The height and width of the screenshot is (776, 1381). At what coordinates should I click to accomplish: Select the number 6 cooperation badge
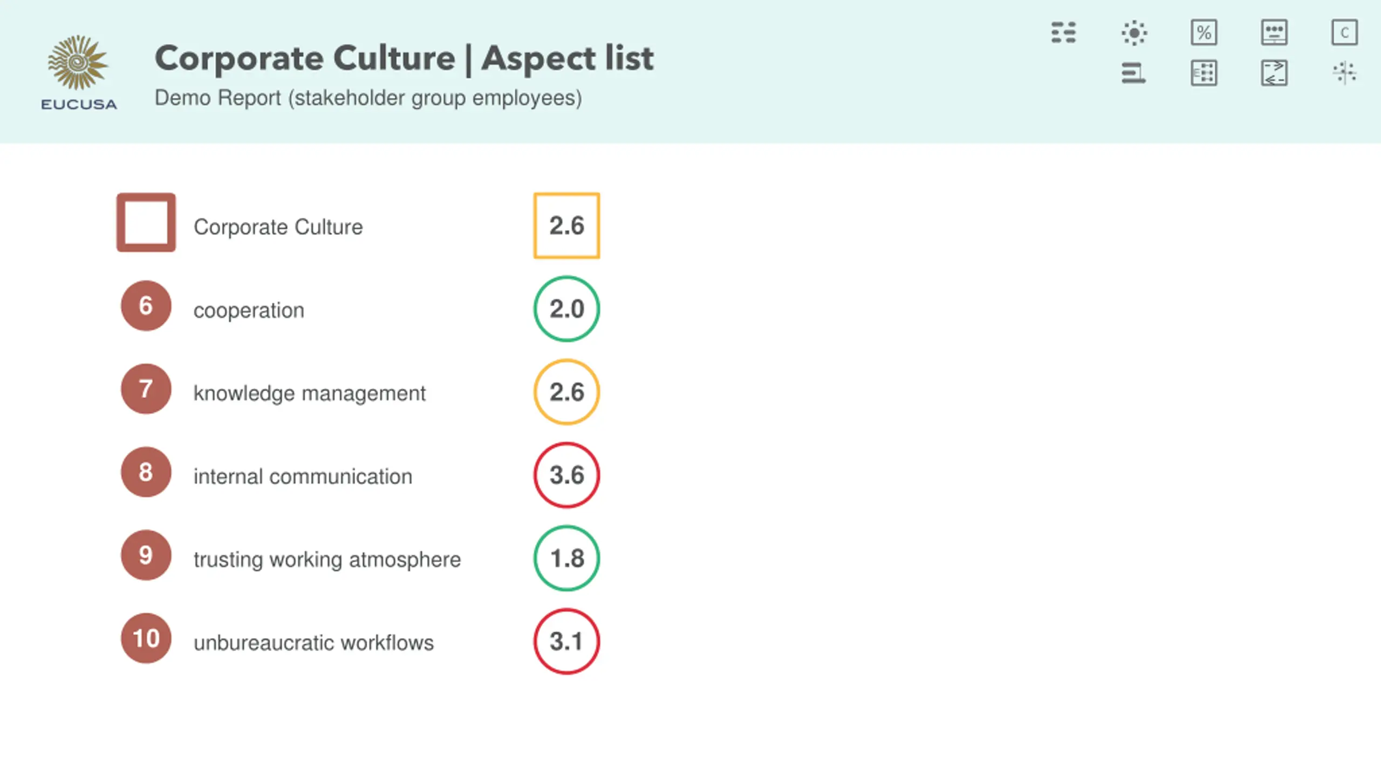146,306
